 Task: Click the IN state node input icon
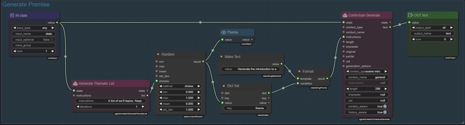[12, 16]
